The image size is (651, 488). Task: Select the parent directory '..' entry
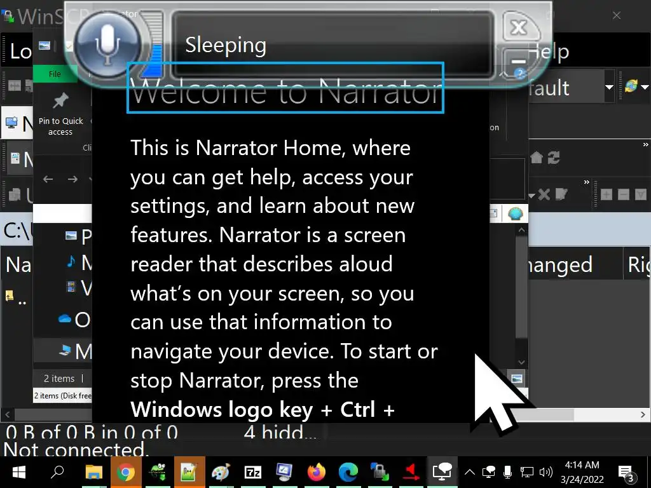point(16,297)
